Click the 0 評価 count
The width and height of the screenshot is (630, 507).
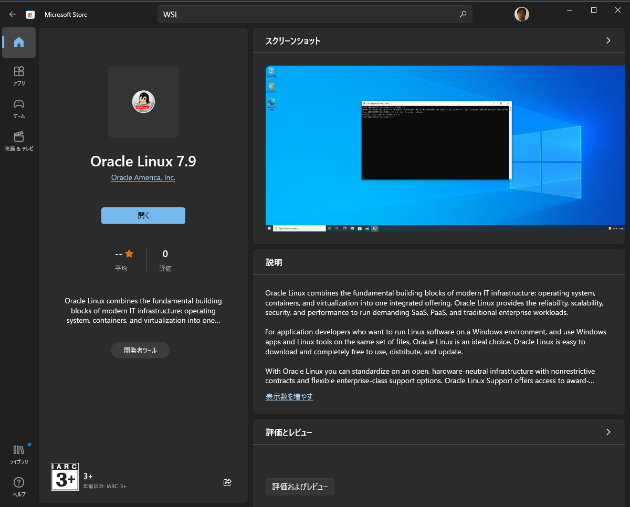coord(165,260)
